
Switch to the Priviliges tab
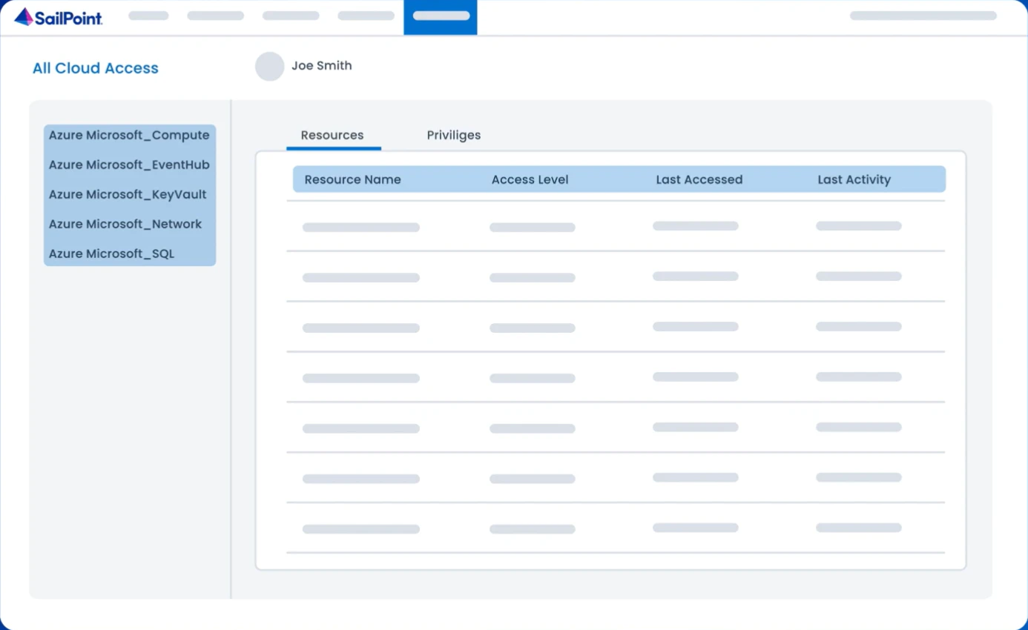click(x=454, y=135)
